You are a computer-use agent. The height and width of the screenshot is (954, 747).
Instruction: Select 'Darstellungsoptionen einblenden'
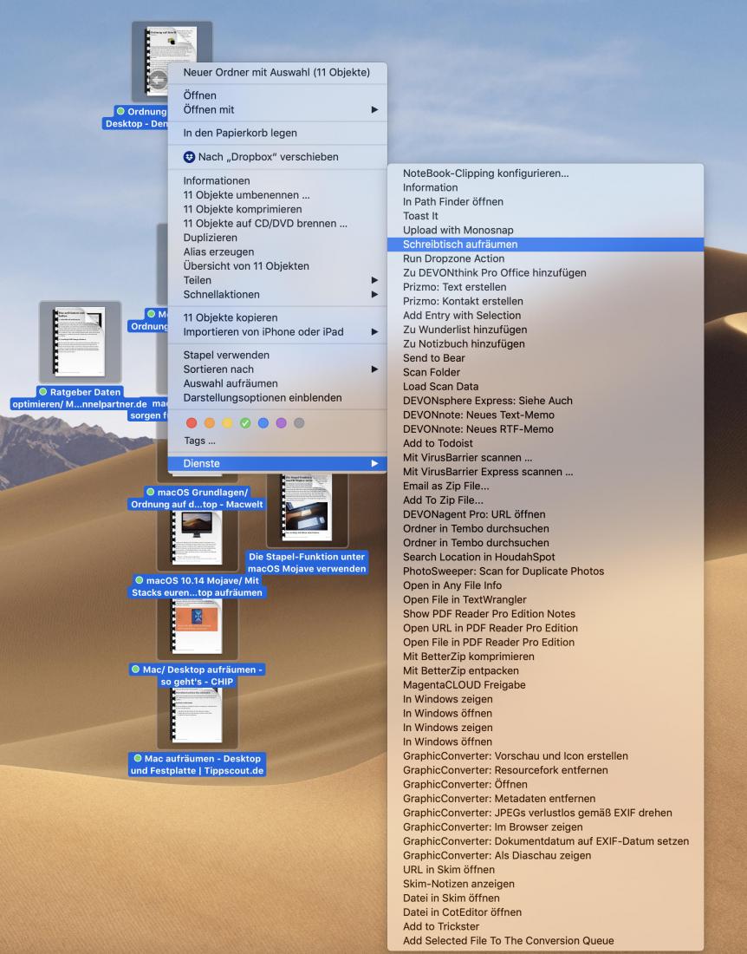277,398
